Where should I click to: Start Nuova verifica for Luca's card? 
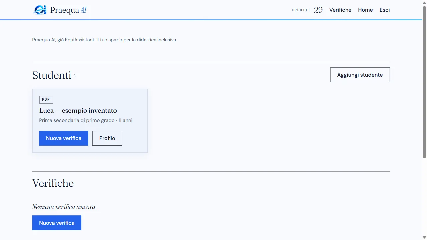tap(64, 138)
